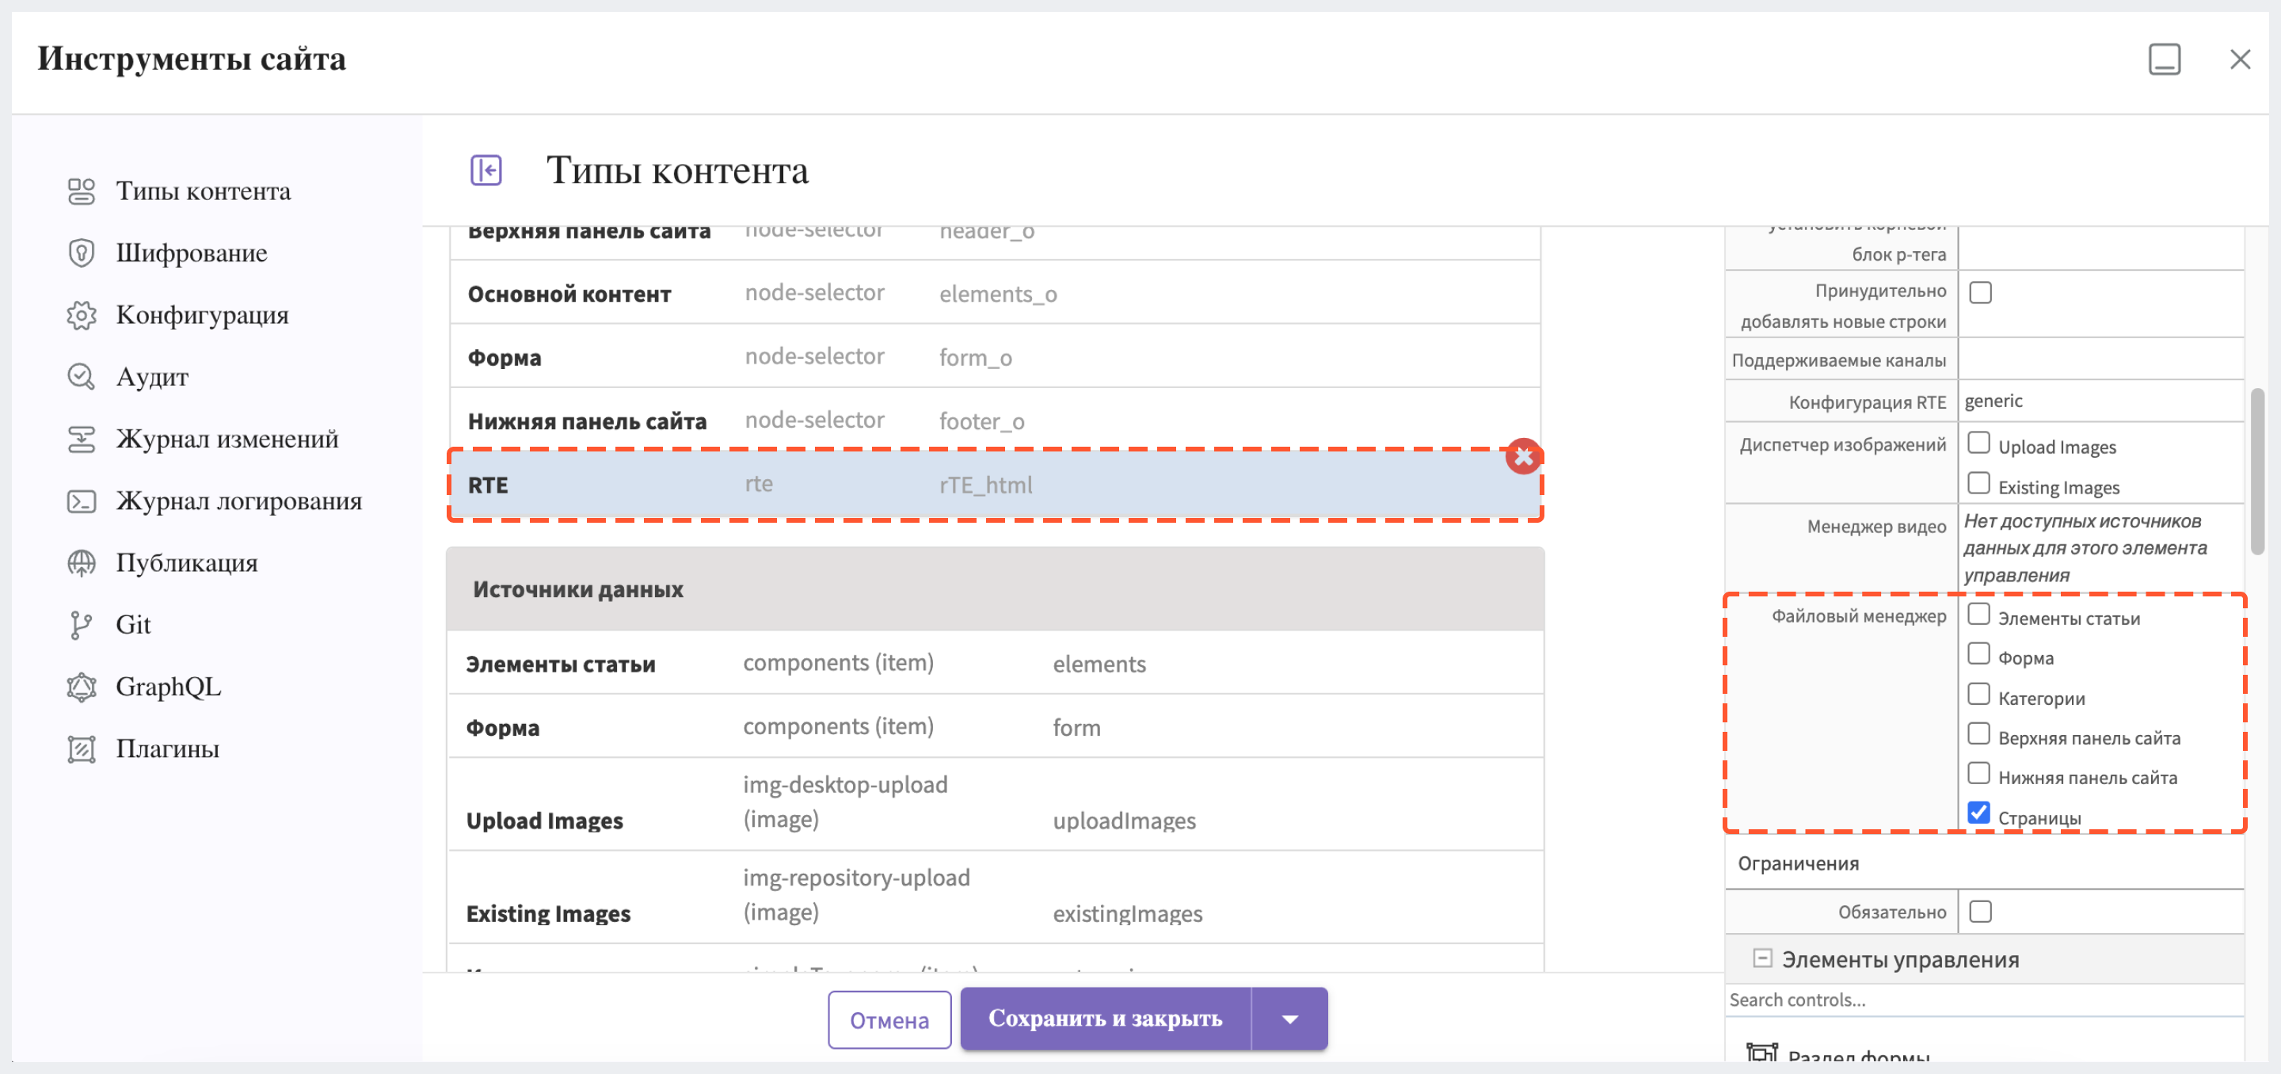Click Сохранить и закрыть button

pyautogui.click(x=1105, y=1019)
